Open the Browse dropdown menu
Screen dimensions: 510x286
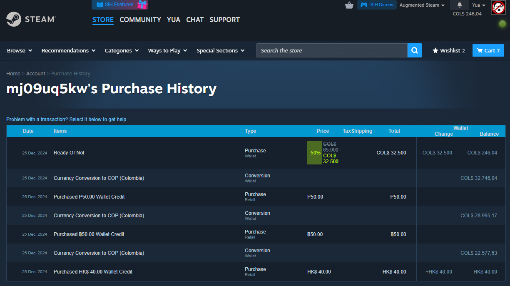tap(20, 50)
